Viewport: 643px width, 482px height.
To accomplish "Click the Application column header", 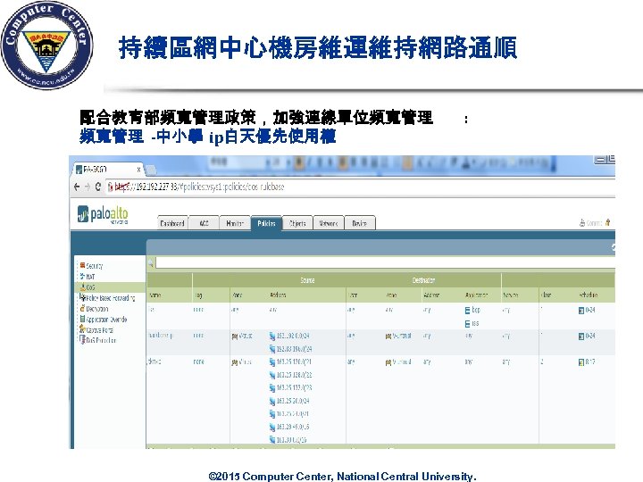I will pyautogui.click(x=477, y=295).
